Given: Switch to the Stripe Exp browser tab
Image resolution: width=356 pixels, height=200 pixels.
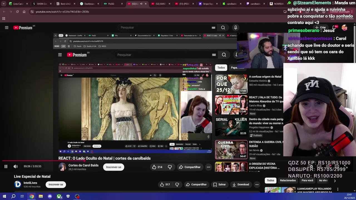Looking at the screenshot, I should [x=208, y=4].
